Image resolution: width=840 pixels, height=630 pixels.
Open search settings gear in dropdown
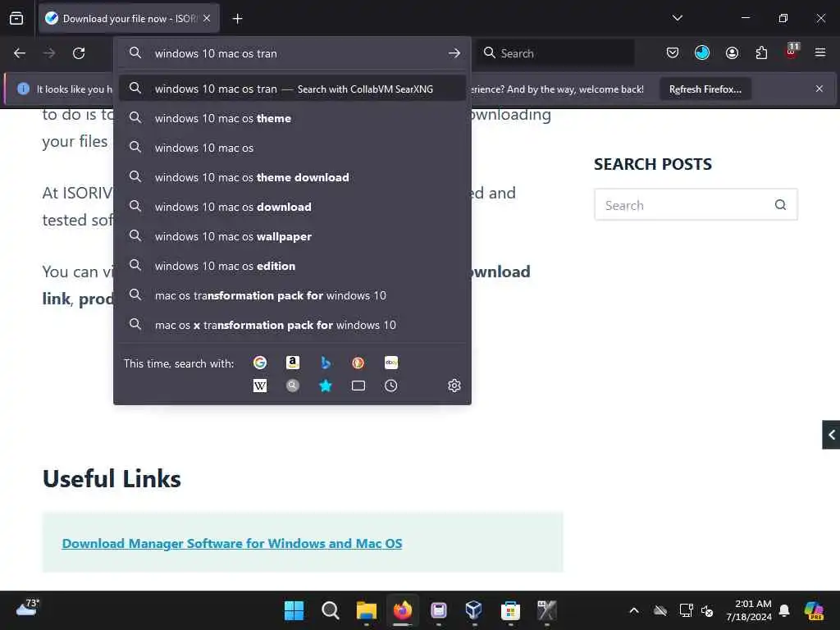tap(454, 386)
